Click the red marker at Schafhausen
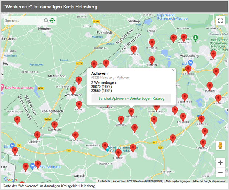The width and height of the screenshot is (229, 190). pyautogui.click(x=156, y=108)
